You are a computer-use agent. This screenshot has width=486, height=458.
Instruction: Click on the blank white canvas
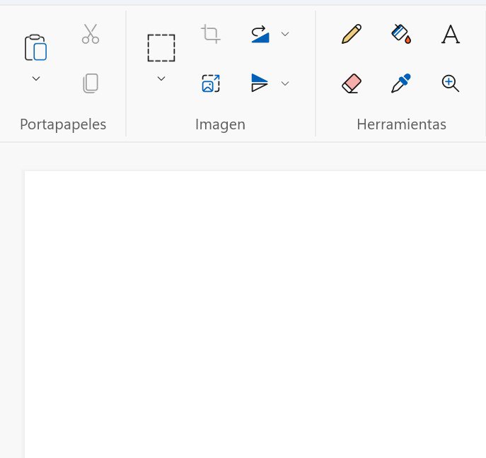tap(255, 311)
